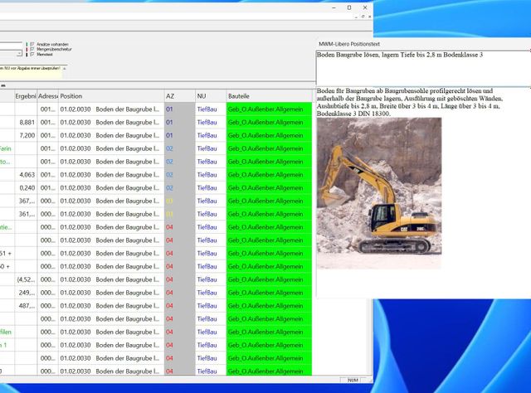Screen dimensions: 531x393
Task: Select Ergebnis cell starting 367
Action: tap(26, 201)
